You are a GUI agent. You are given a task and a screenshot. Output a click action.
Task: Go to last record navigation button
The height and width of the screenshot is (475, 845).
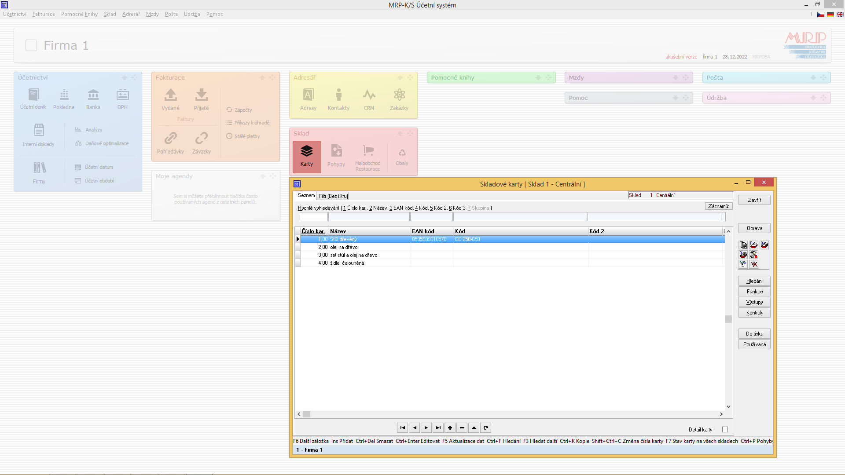tap(438, 428)
